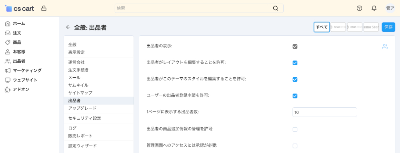Go back with the arrow icon
Screen dimensions: 400x153
68,27
